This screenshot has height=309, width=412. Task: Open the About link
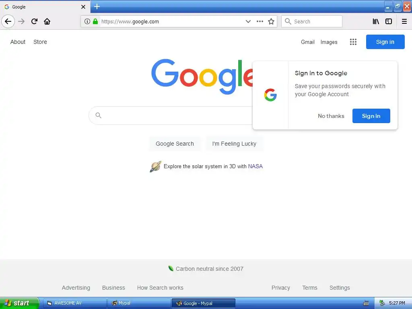(18, 42)
